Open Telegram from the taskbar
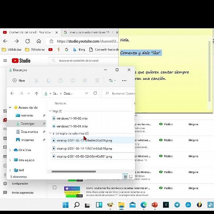Screen dimensions: 214x214 [177, 205]
